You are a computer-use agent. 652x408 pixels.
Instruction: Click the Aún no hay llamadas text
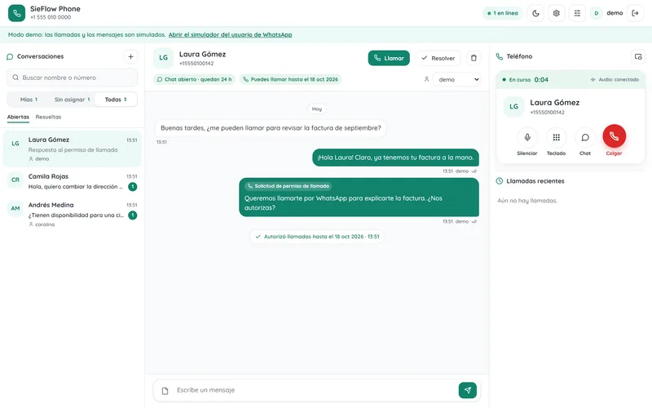tap(527, 201)
